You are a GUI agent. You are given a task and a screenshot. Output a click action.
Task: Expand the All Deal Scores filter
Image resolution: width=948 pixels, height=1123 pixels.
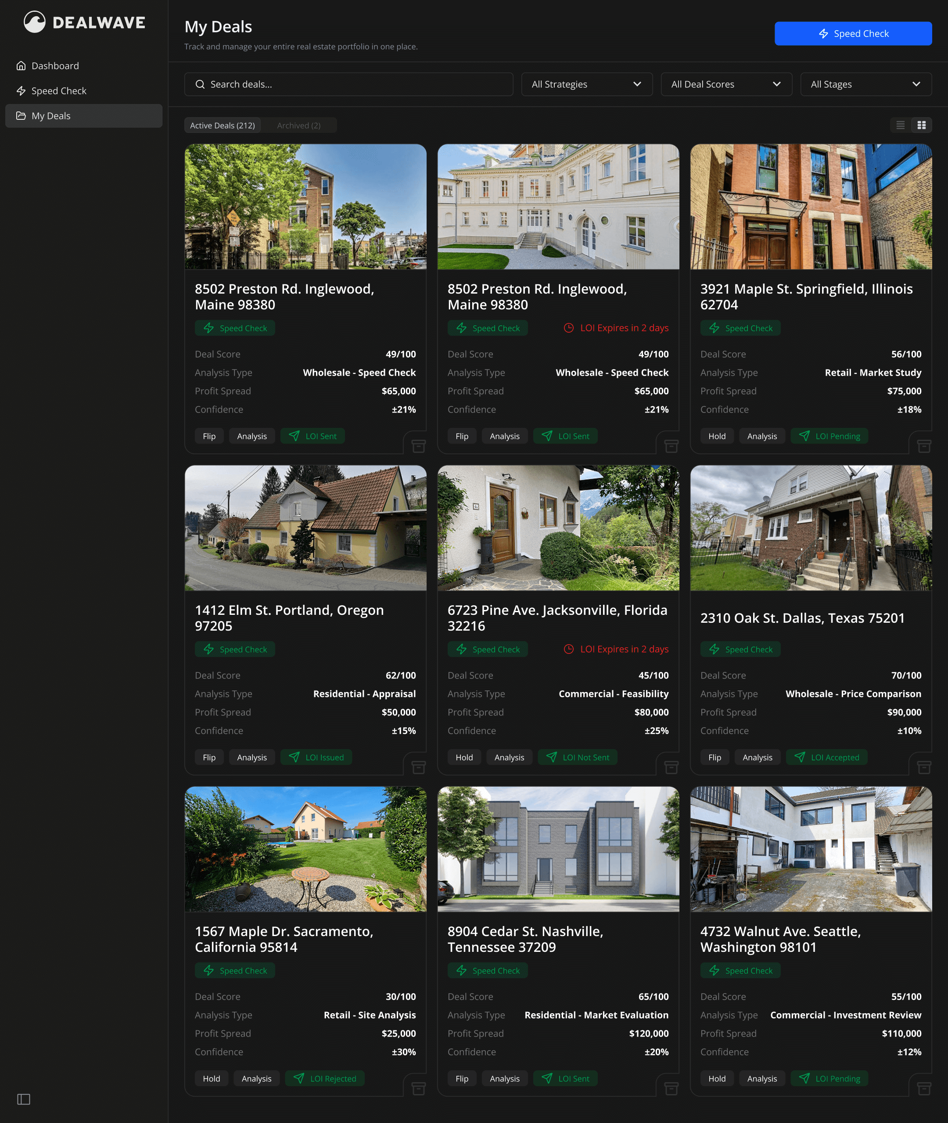(x=726, y=84)
